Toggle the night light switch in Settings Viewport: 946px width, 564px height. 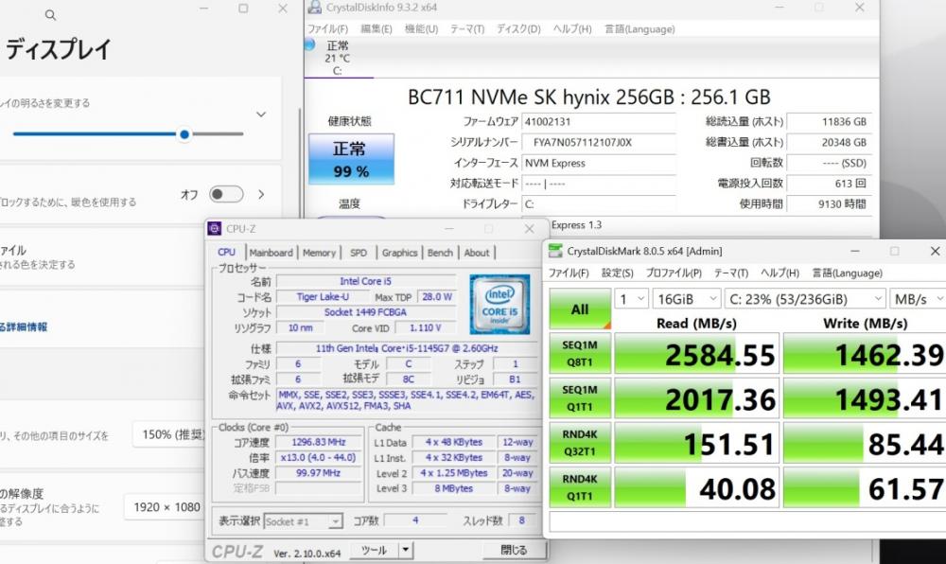tap(226, 194)
